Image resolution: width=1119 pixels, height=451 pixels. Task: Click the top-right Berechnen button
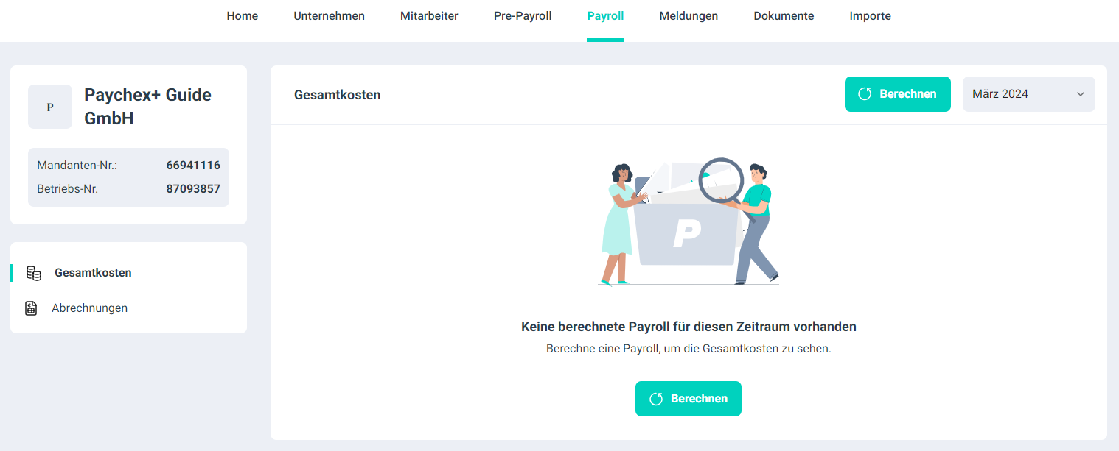coord(898,94)
